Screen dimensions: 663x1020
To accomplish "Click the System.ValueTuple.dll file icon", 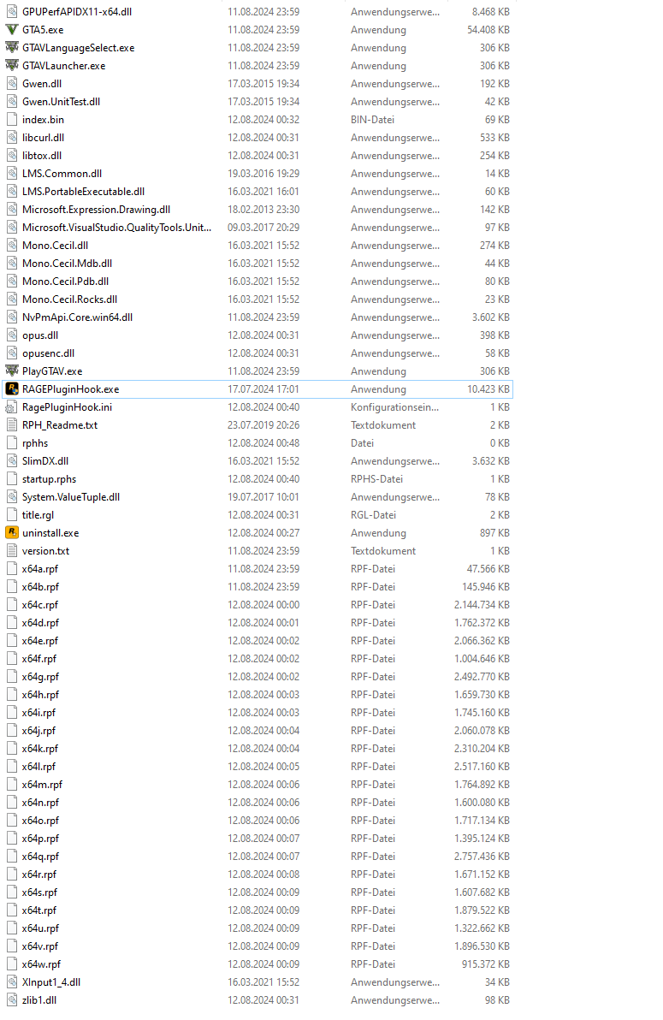I will [12, 497].
